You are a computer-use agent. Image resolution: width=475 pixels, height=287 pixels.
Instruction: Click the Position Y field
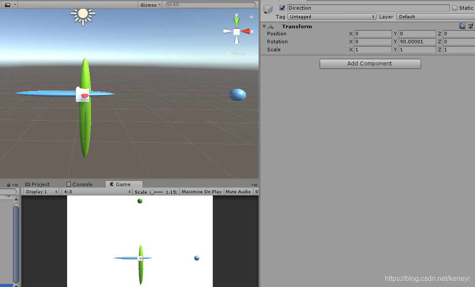417,34
